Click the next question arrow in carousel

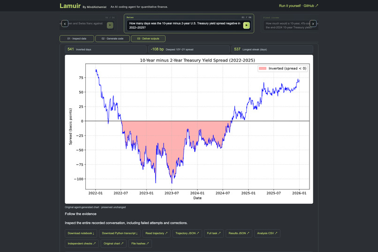pos(313,23)
